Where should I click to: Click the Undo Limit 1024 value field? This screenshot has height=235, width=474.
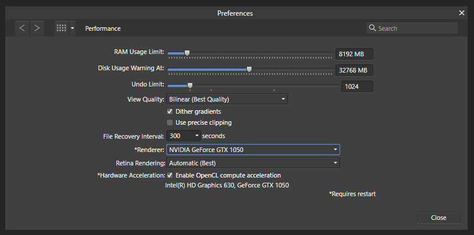[357, 86]
